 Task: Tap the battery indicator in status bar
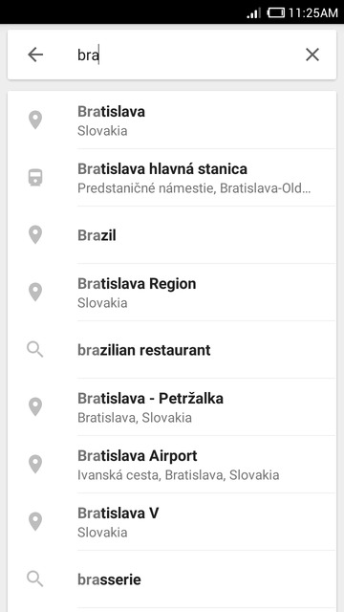(x=276, y=12)
